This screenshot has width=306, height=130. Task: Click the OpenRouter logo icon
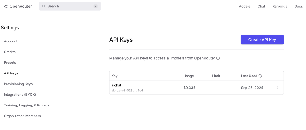pos(6,6)
